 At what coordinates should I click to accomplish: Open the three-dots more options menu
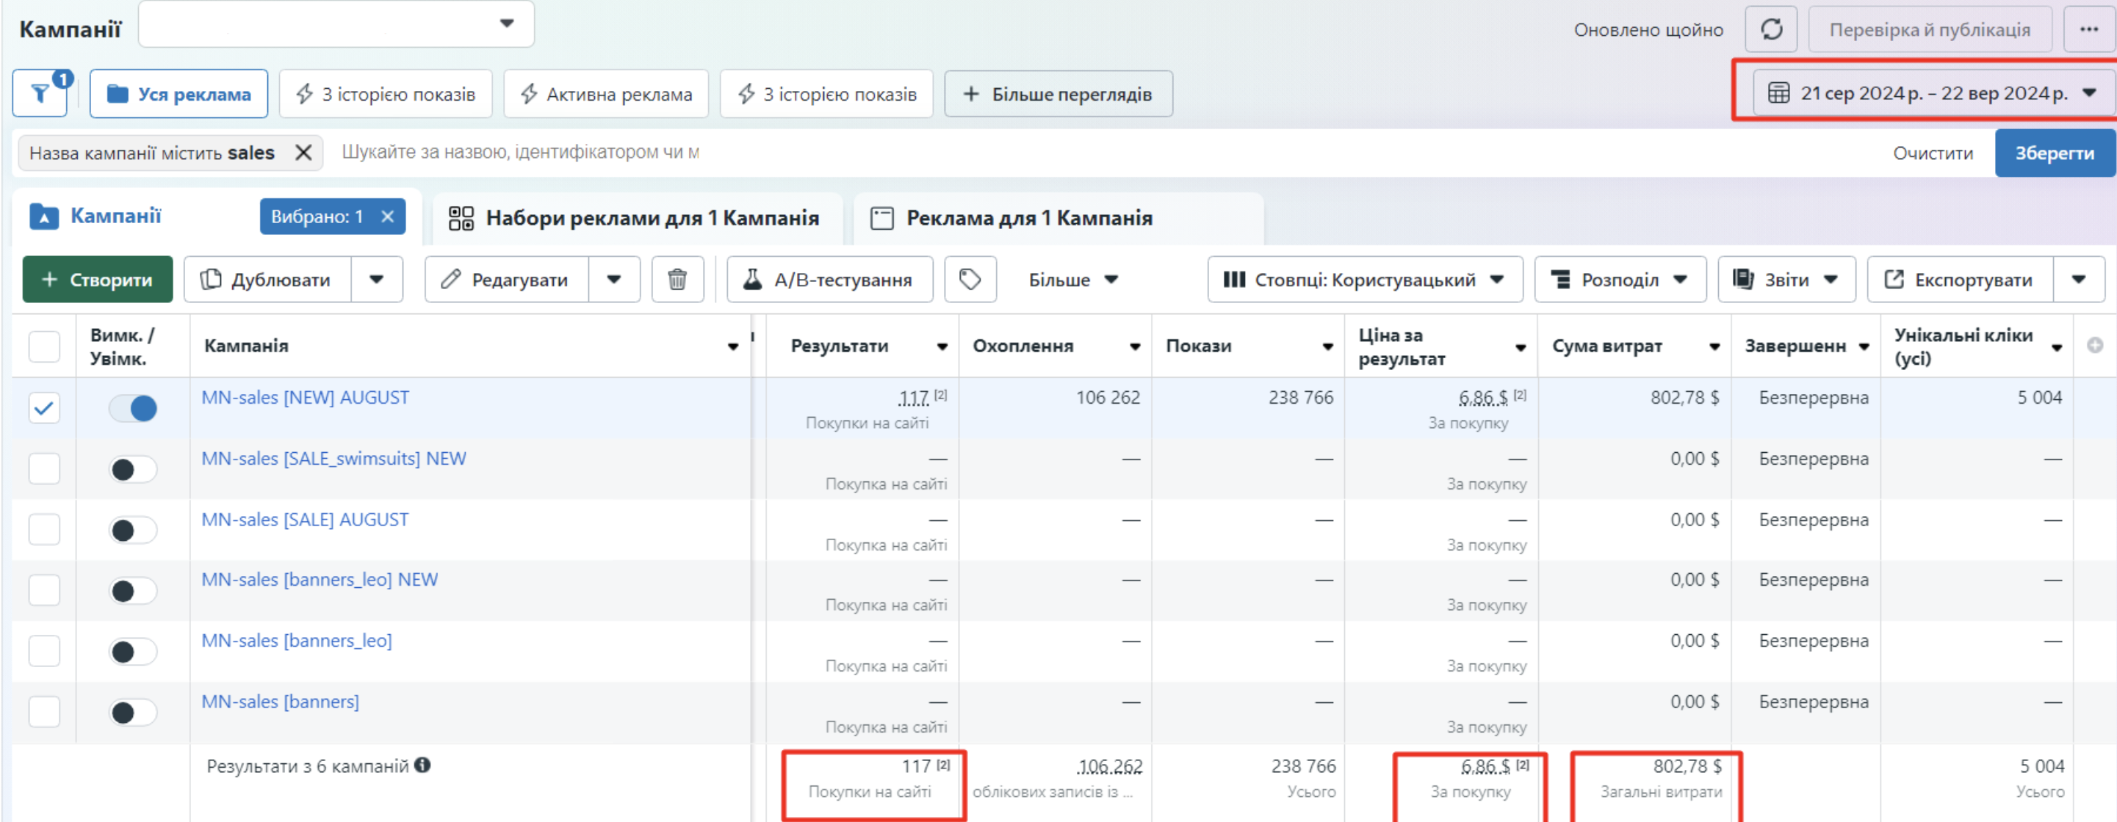pos(2089,29)
